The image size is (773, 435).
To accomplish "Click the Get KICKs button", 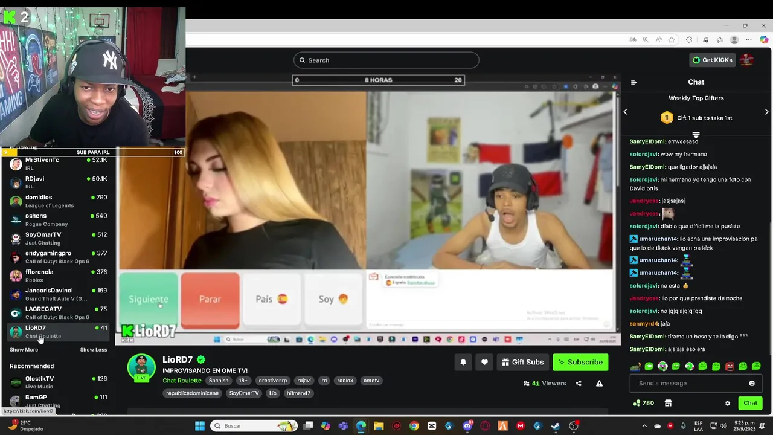I will 712,60.
